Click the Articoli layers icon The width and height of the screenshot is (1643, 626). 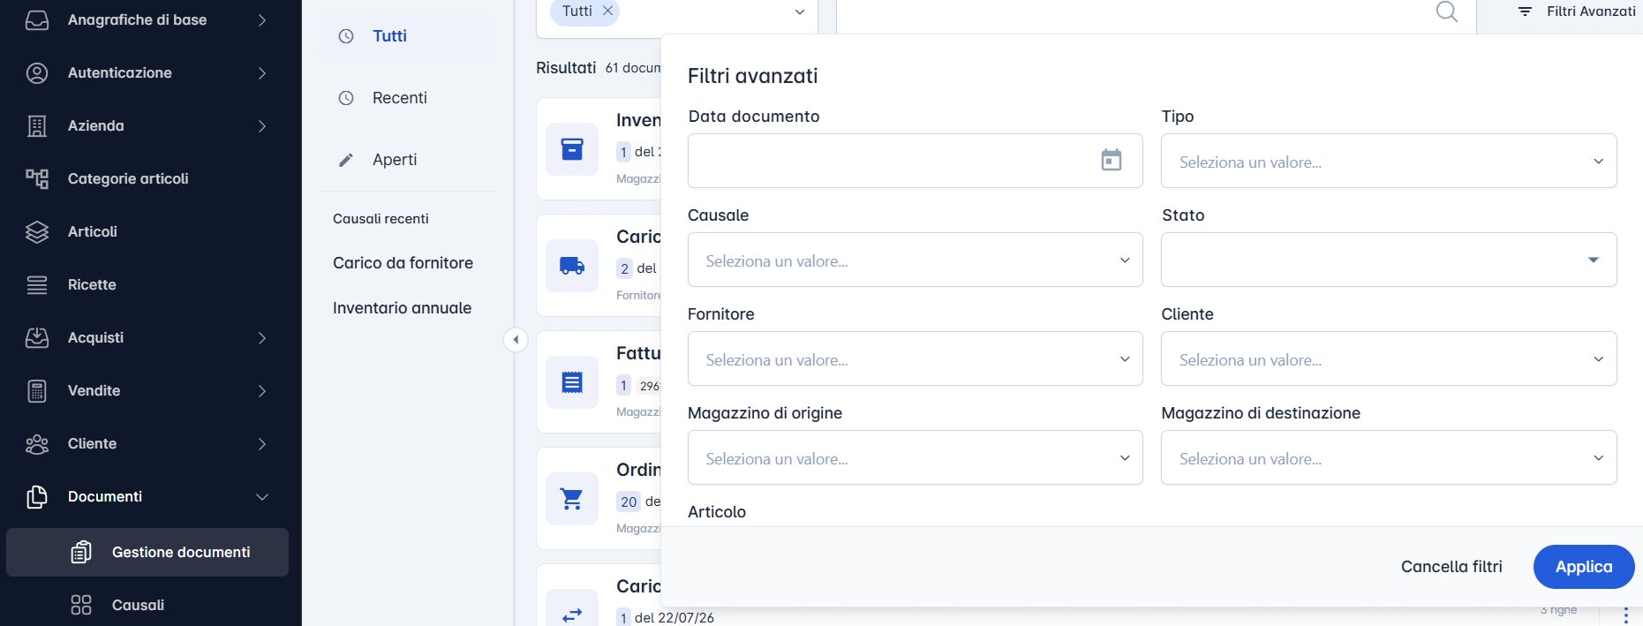[x=37, y=231]
